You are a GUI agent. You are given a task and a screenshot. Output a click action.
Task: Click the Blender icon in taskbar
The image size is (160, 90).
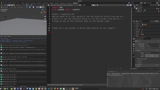pos(73,89)
